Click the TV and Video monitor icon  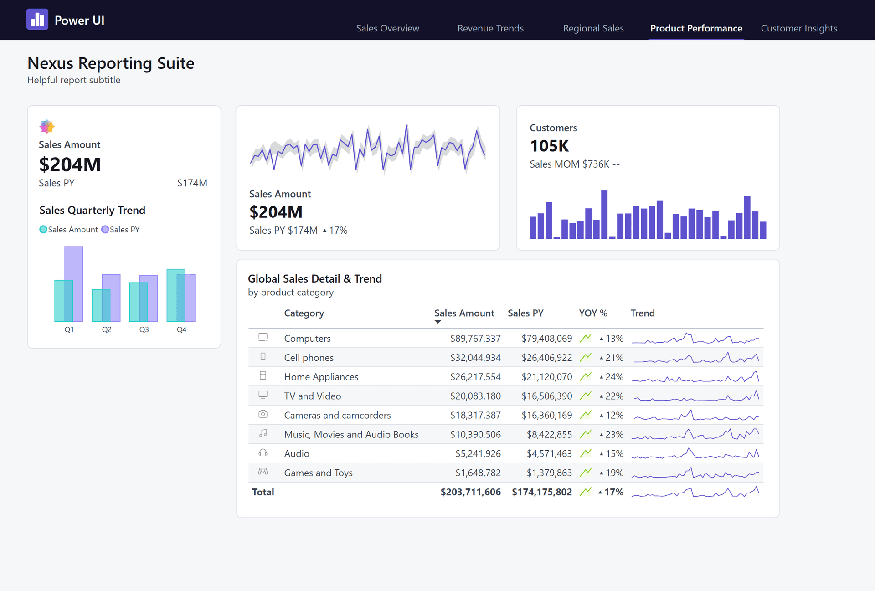(263, 395)
